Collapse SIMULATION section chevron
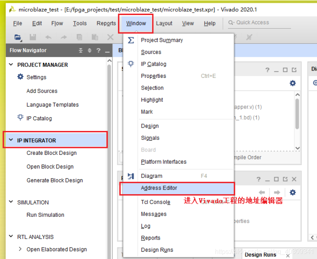This screenshot has width=317, height=259. click(11, 201)
